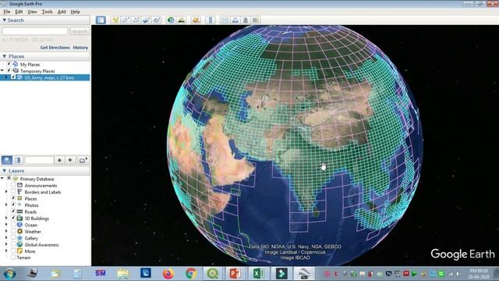
Task: Choose the Add Image Overlay tool
Action: click(146, 20)
